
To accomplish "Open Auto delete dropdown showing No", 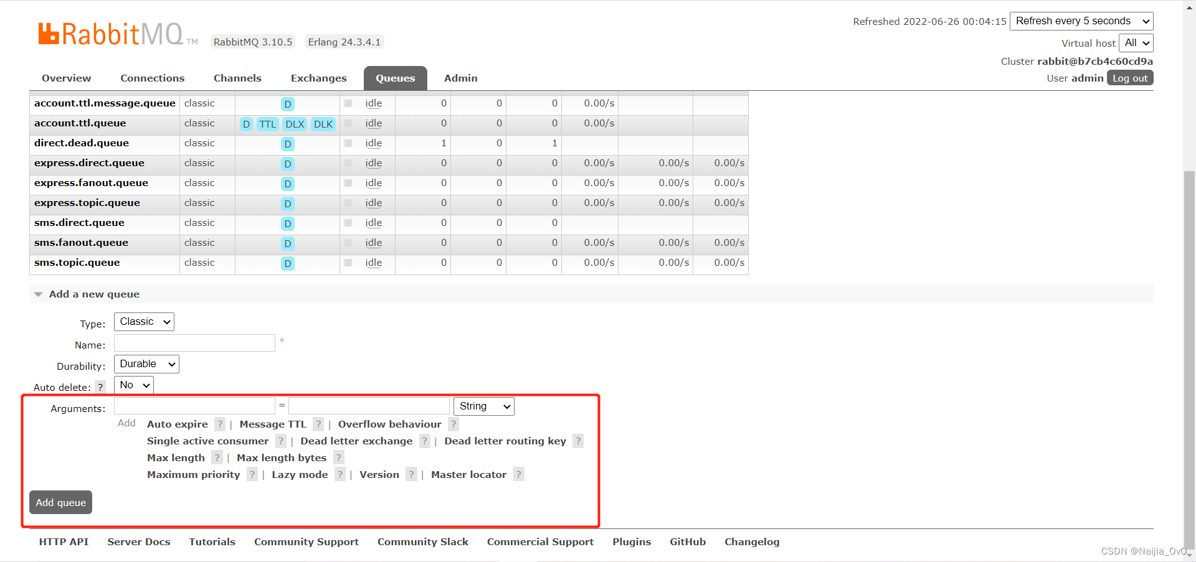I will [x=134, y=385].
